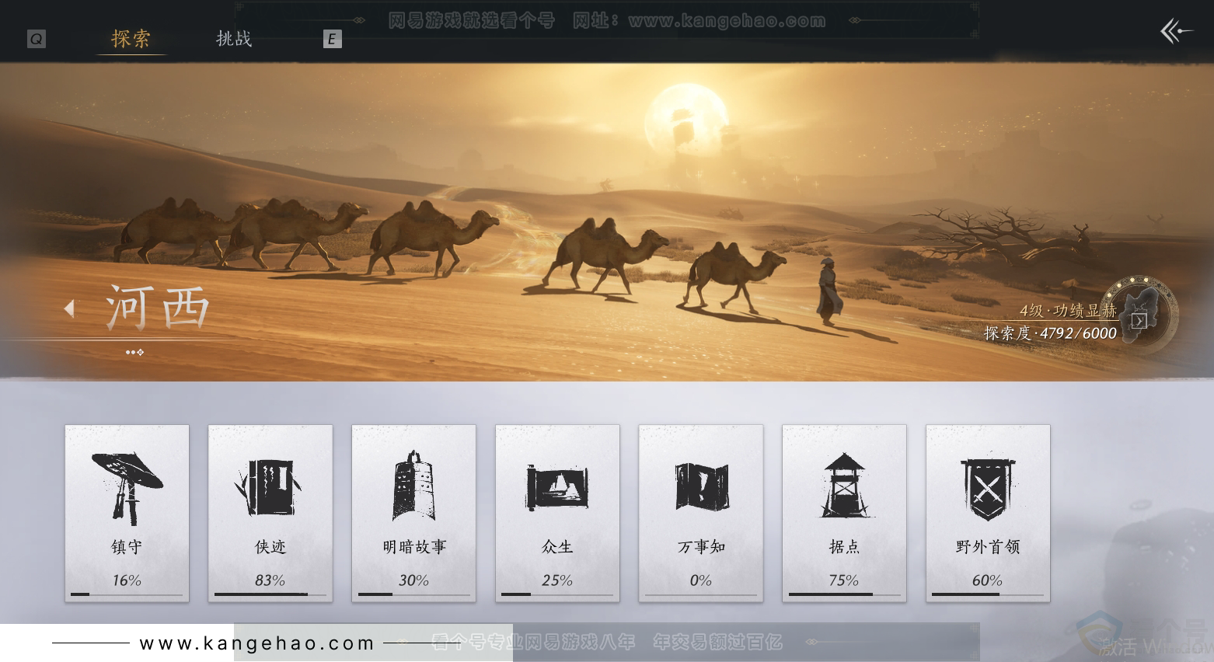Click the 75% value on 据点 card
This screenshot has height=662, width=1214.
click(x=844, y=580)
